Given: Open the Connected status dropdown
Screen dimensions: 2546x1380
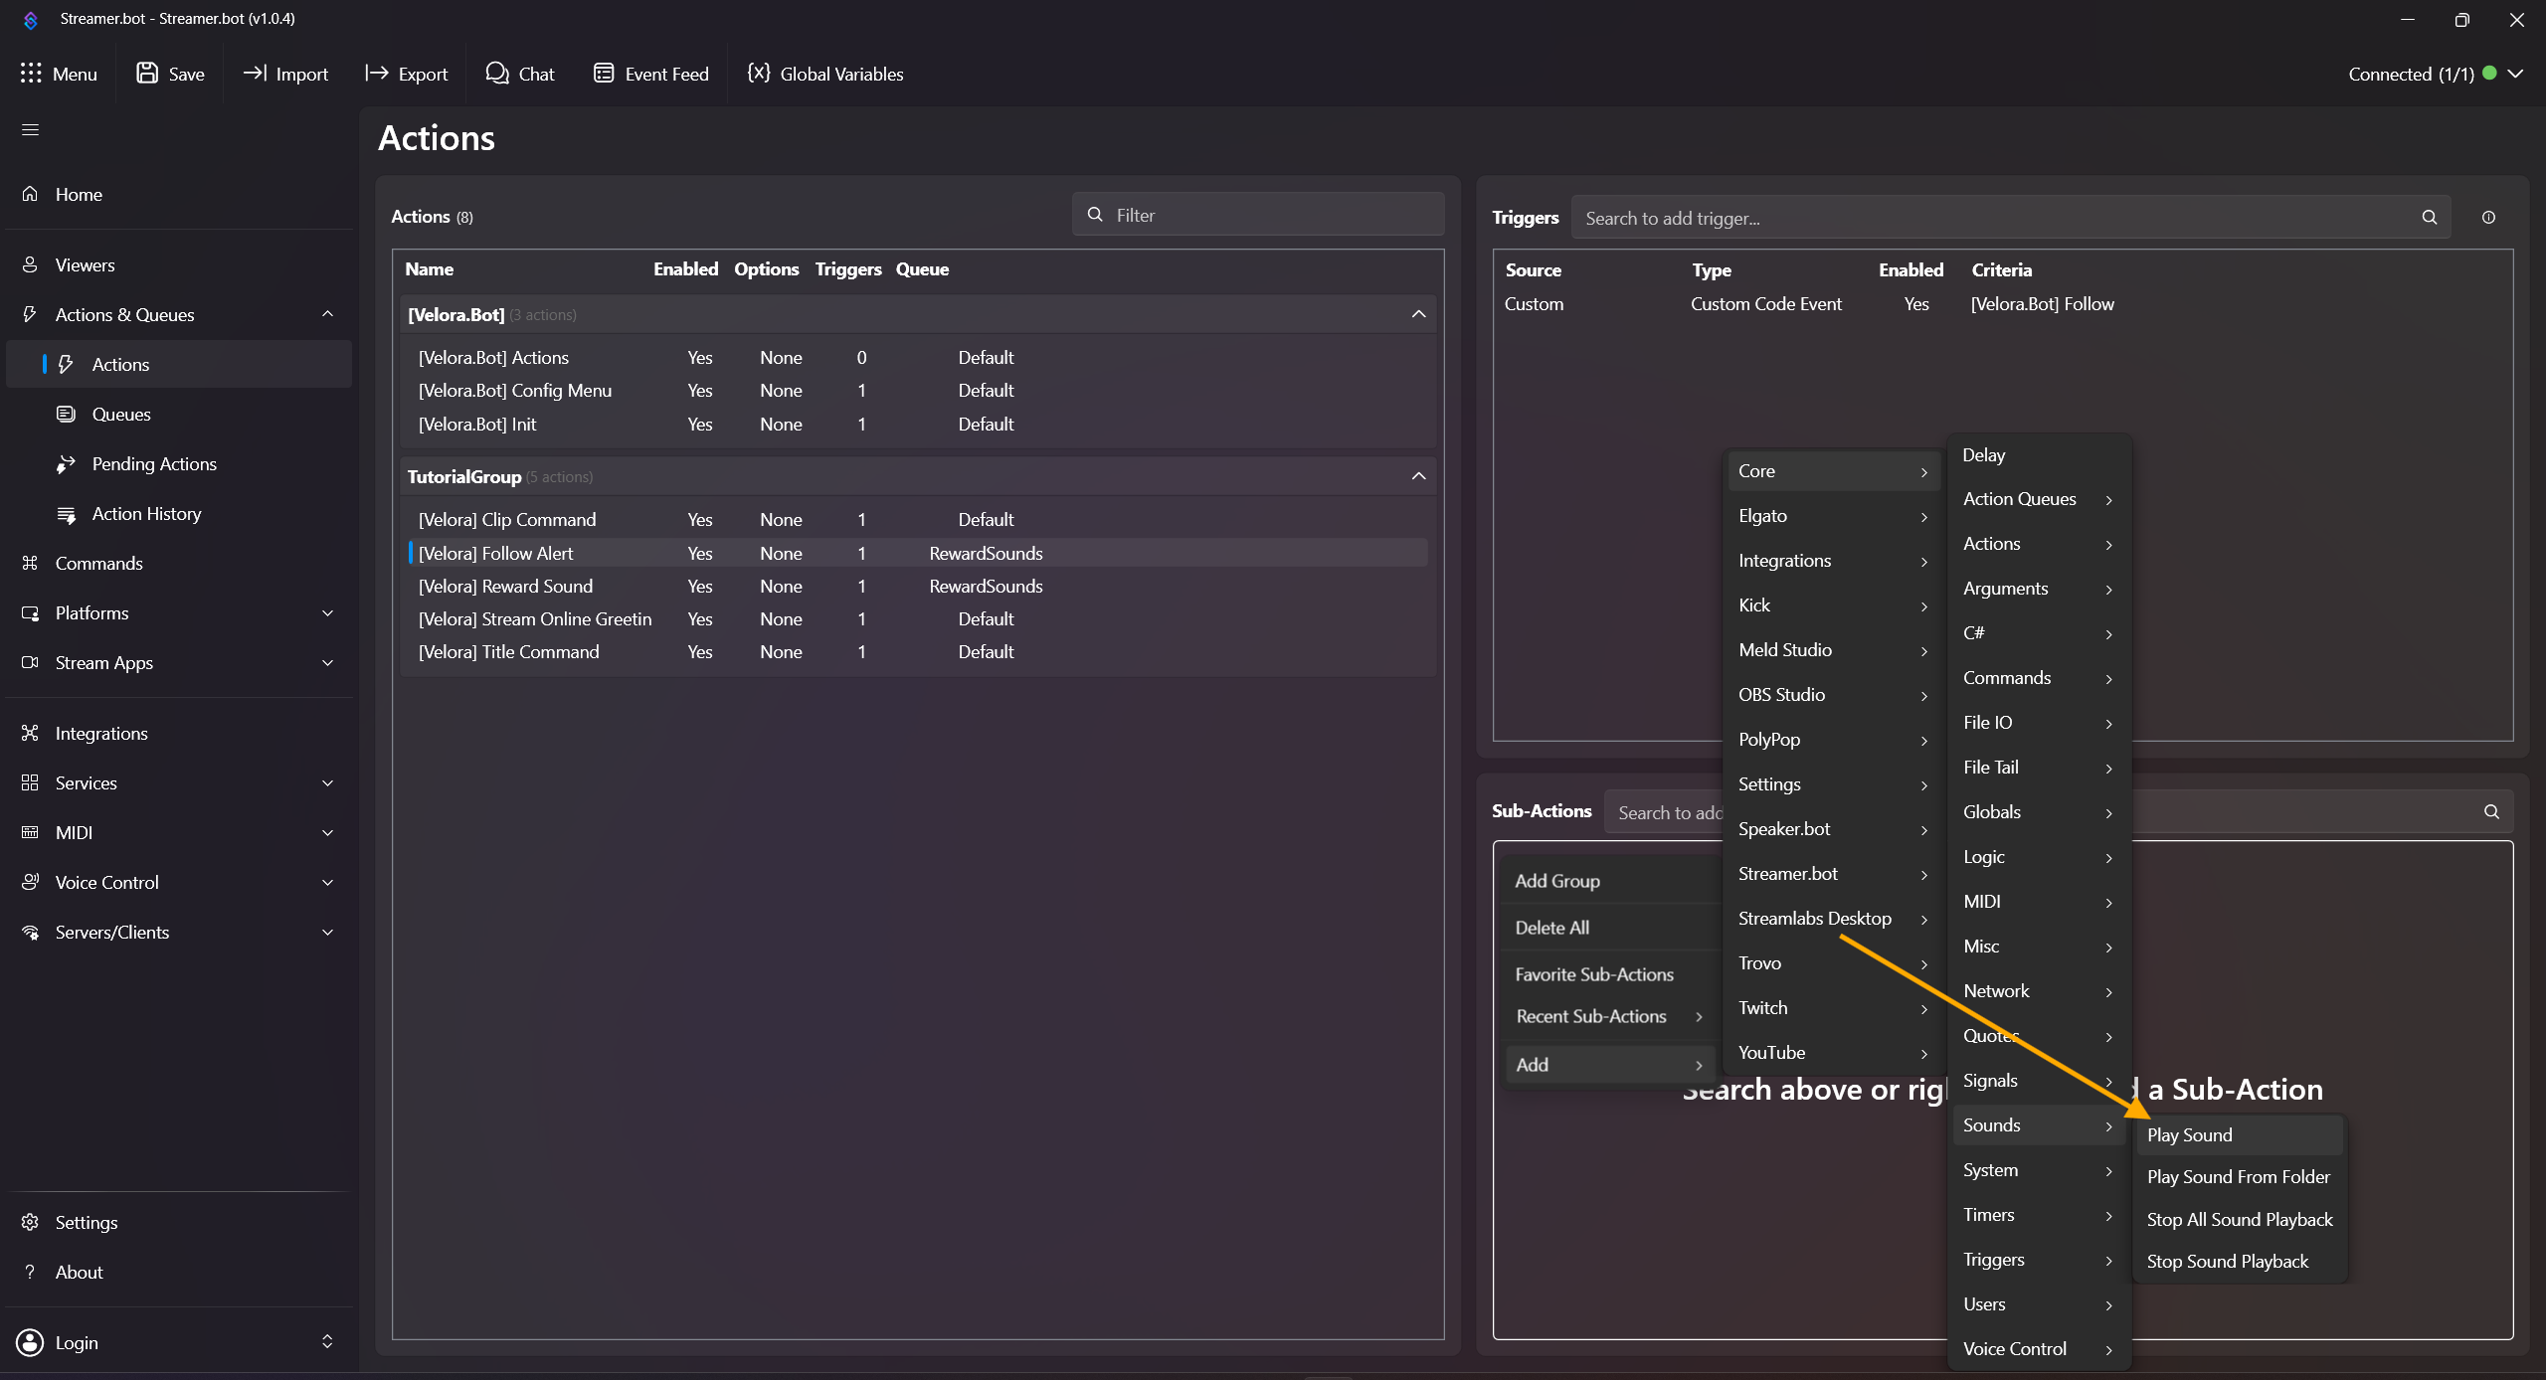Looking at the screenshot, I should (x=2515, y=74).
